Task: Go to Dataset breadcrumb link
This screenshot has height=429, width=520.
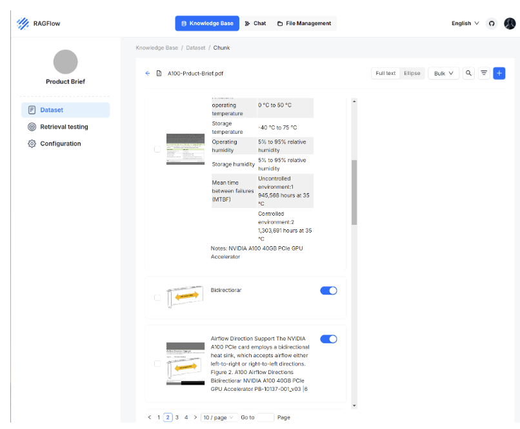Action: 195,48
